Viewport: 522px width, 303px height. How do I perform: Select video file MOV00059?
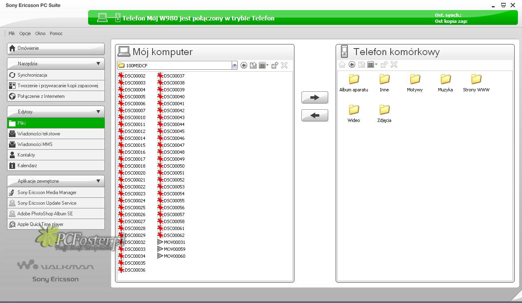[x=171, y=249]
